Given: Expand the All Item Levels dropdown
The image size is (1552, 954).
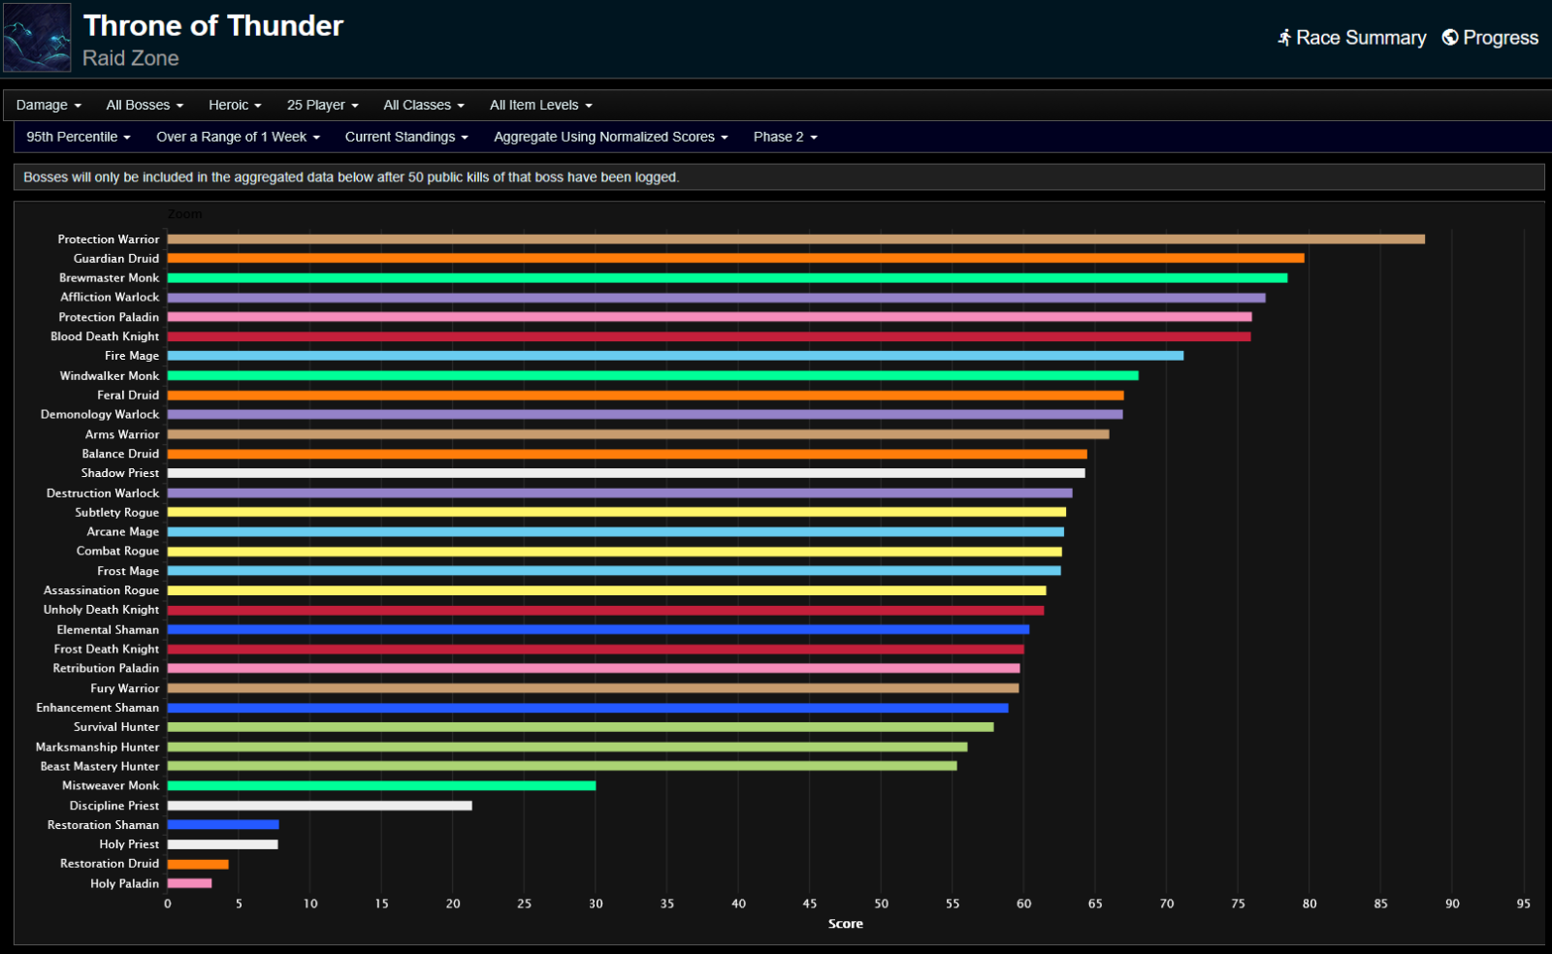Looking at the screenshot, I should pyautogui.click(x=540, y=105).
